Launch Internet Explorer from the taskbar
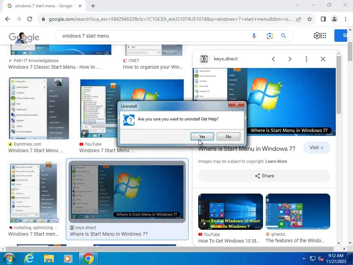This screenshot has height=265, width=353. 29,258
